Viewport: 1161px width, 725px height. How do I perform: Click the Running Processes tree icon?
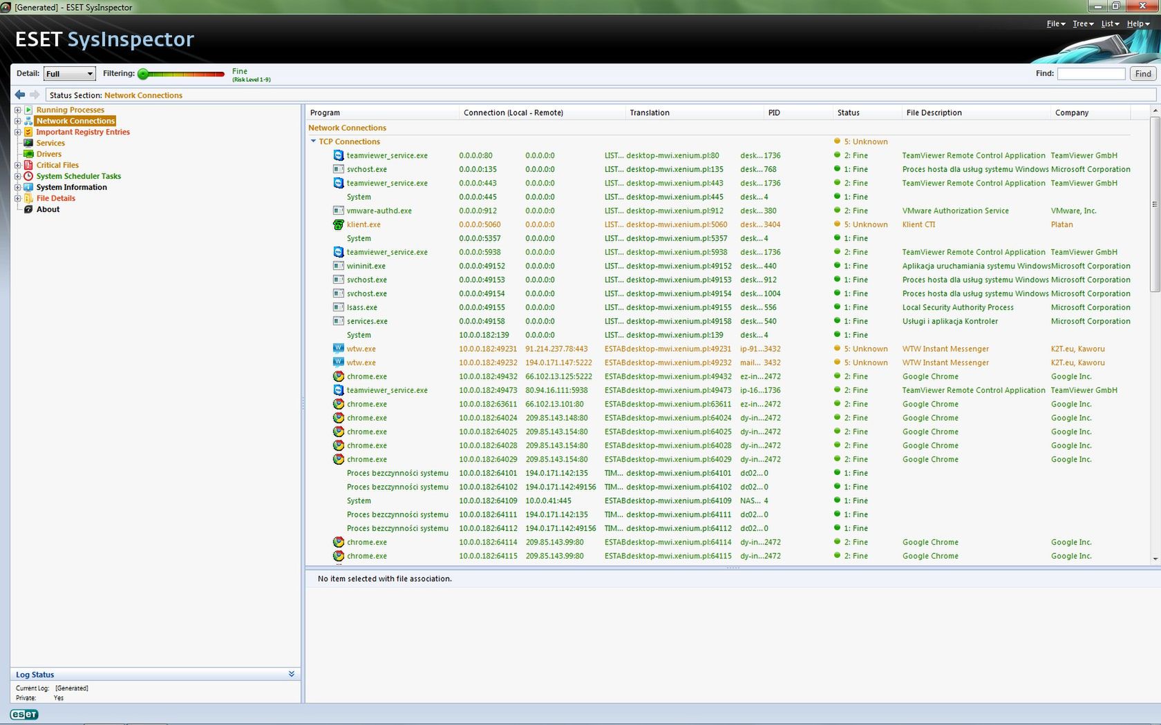point(28,110)
